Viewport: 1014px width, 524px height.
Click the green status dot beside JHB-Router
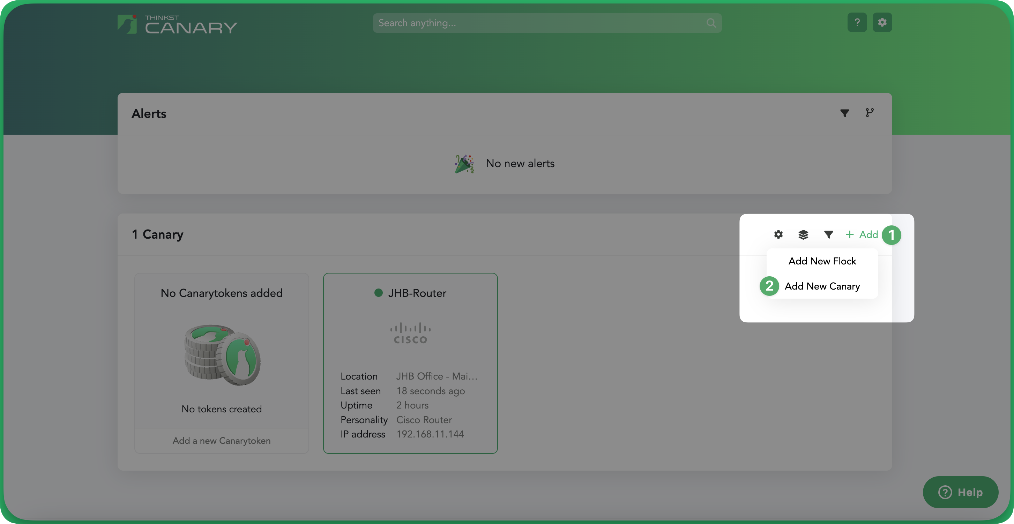(378, 293)
